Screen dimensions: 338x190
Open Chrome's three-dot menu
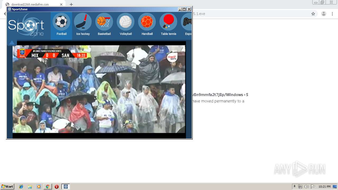coord(332,14)
